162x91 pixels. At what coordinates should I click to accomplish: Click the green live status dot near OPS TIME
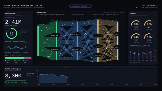point(136,8)
